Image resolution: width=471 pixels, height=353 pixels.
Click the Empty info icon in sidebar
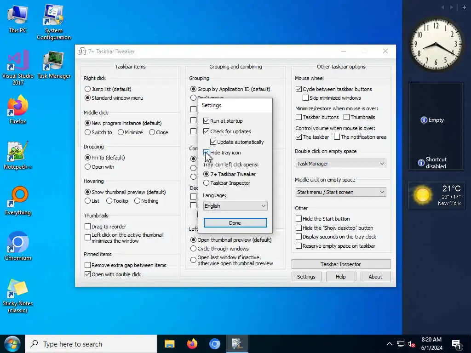[x=424, y=120]
